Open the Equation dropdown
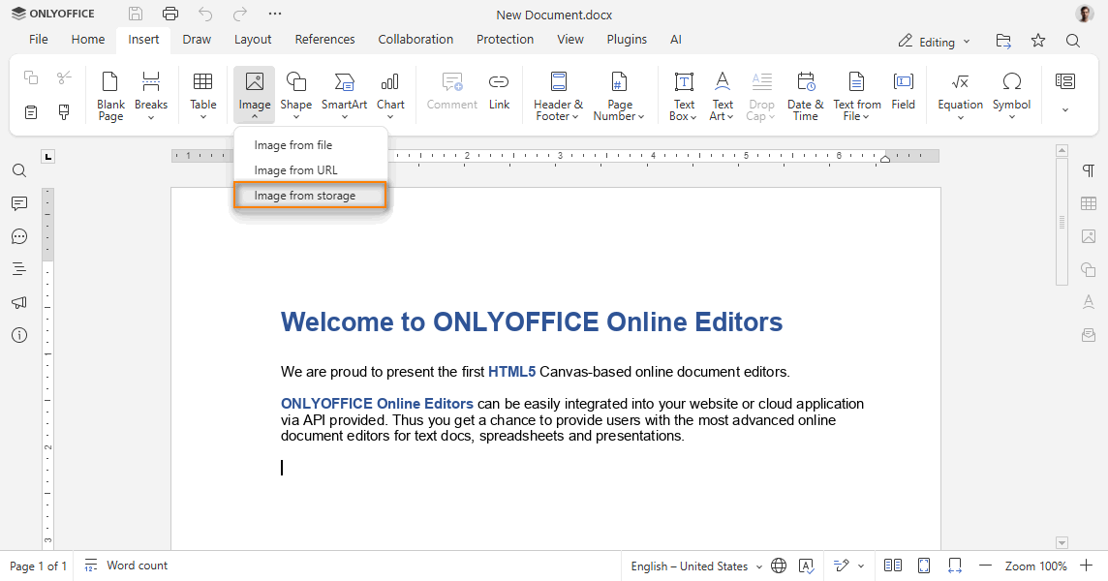1108x581 pixels. [961, 96]
